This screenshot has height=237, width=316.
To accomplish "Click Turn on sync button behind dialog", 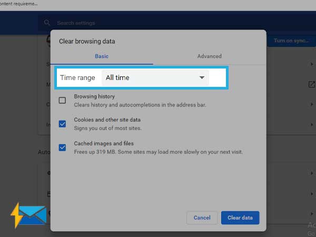I will point(291,41).
